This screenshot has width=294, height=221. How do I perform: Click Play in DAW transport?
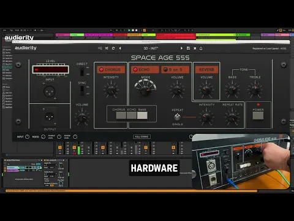coord(129,30)
